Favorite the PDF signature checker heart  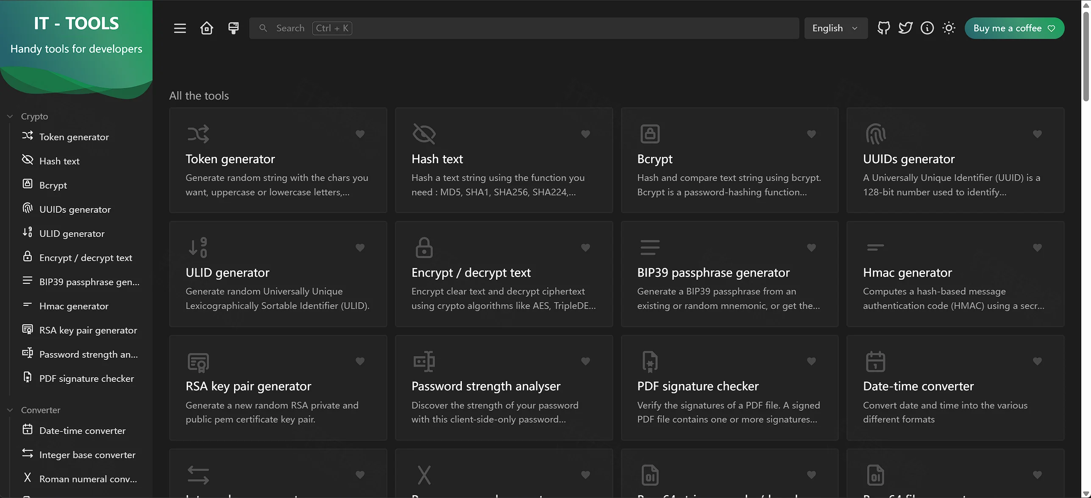coord(811,361)
